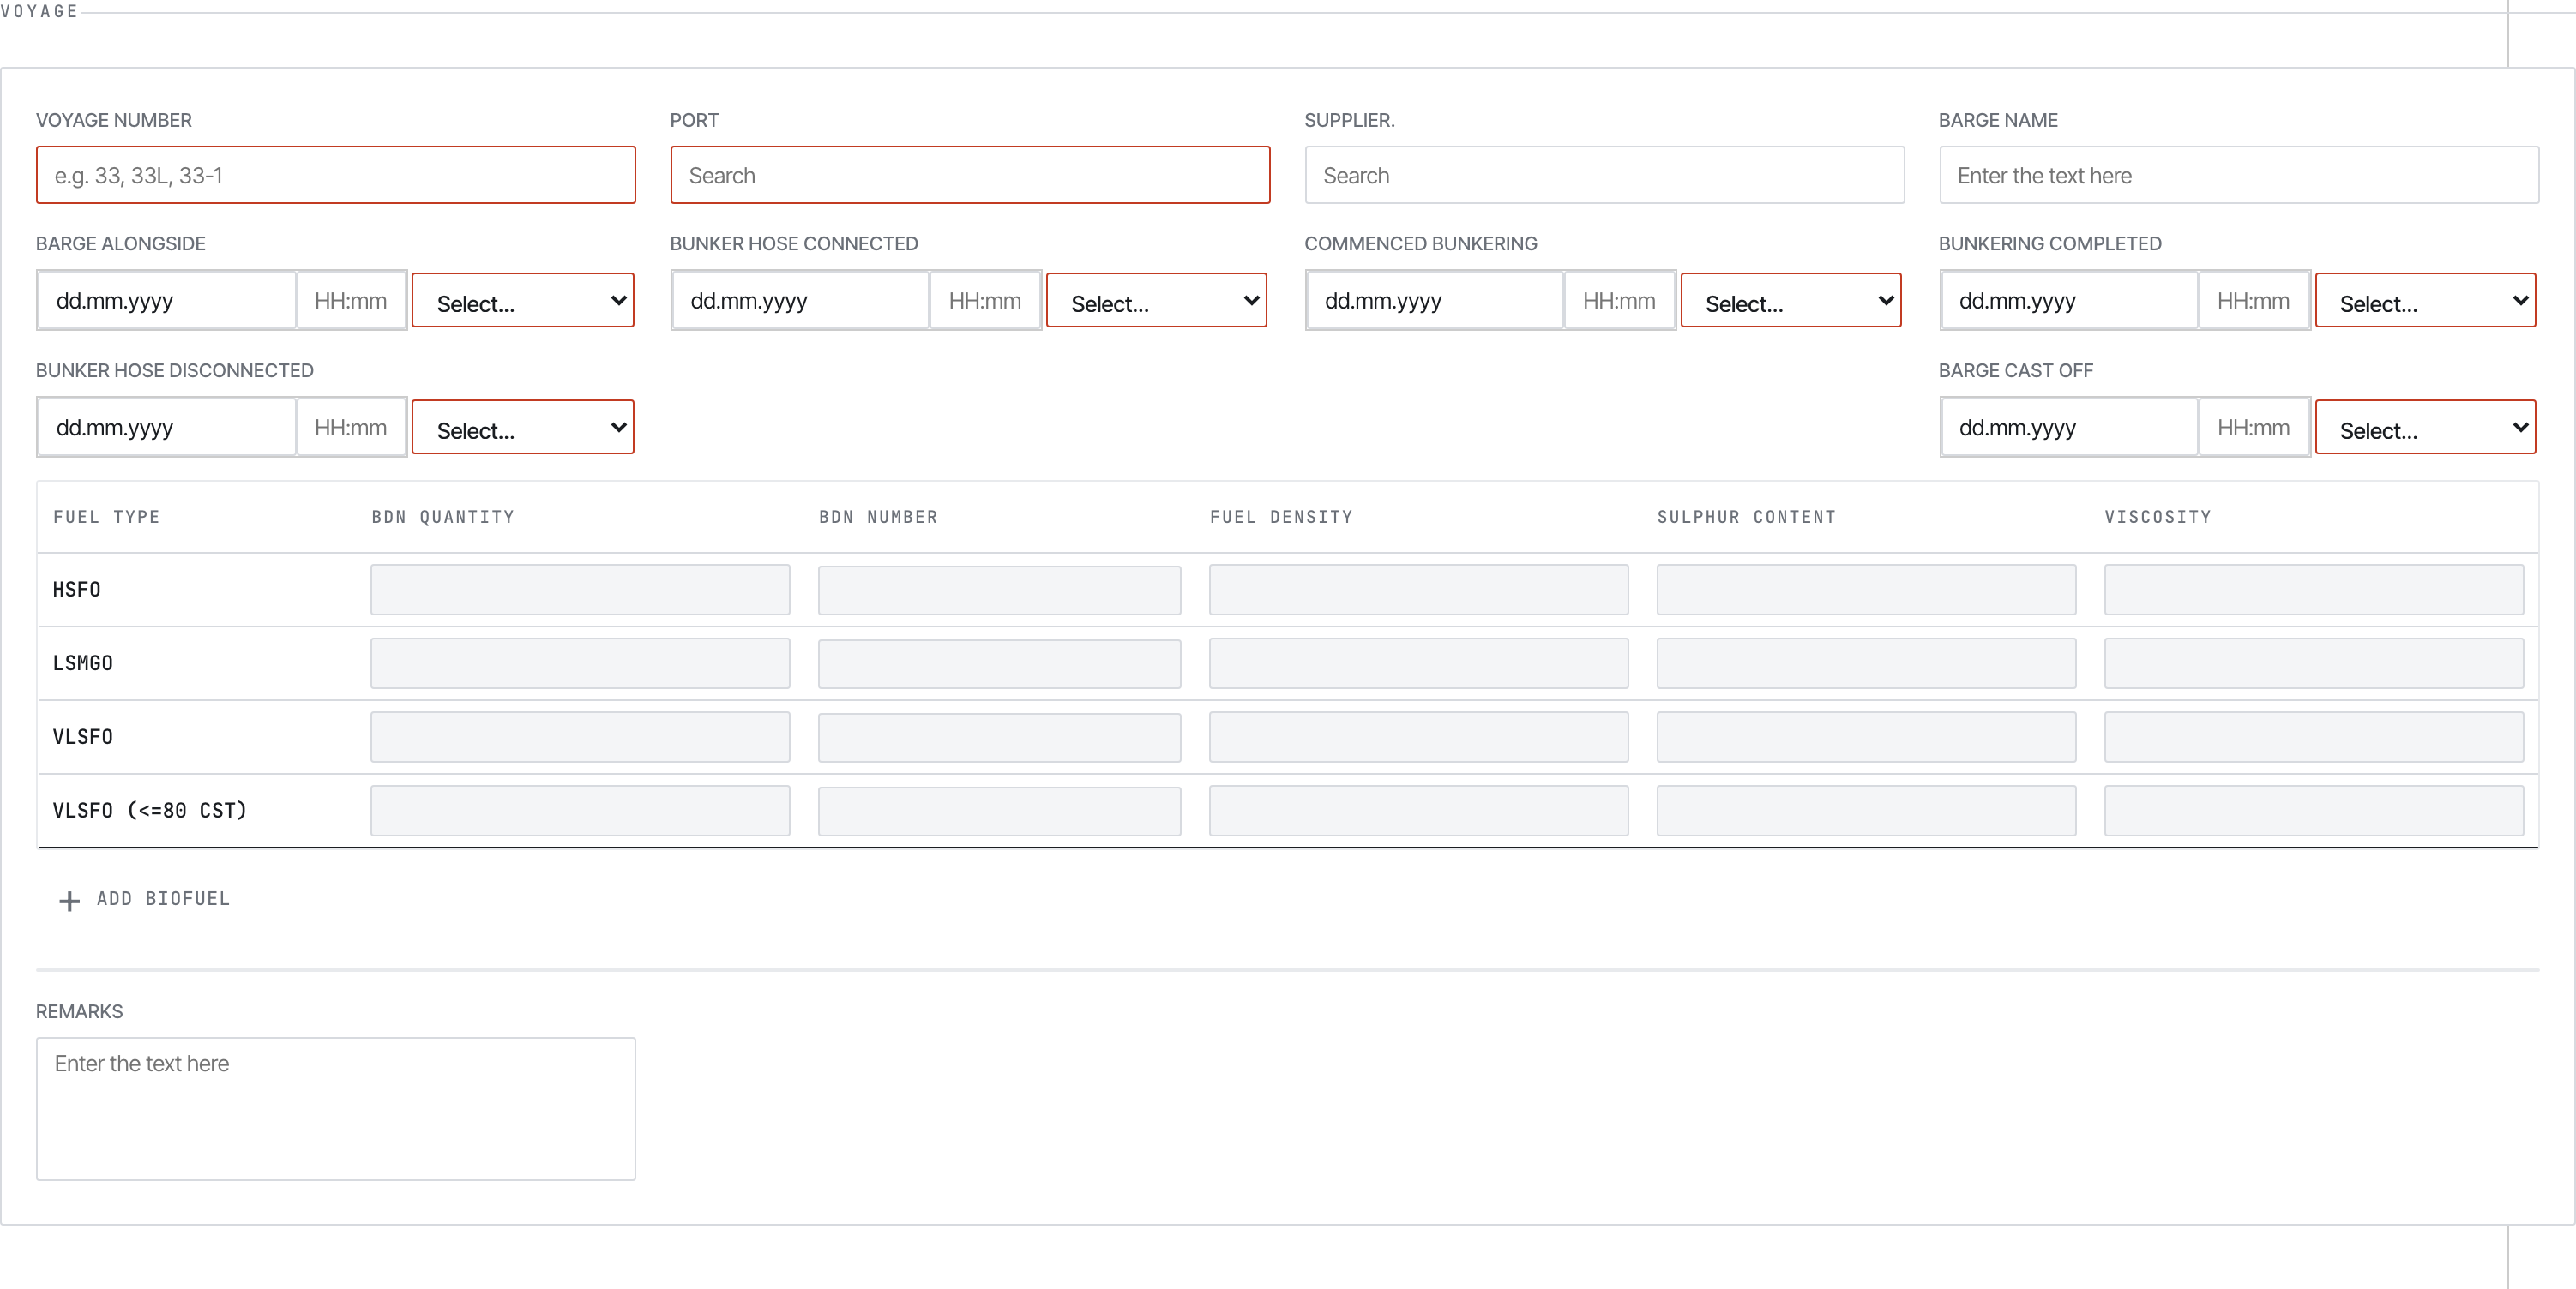Click the Commenced Bunkering HH:mm time field
The image size is (2576, 1289).
pos(1619,301)
